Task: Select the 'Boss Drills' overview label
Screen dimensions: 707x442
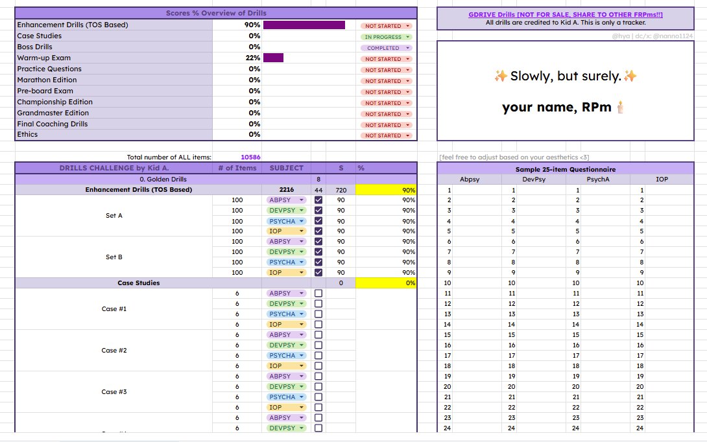Action: pyautogui.click(x=35, y=47)
